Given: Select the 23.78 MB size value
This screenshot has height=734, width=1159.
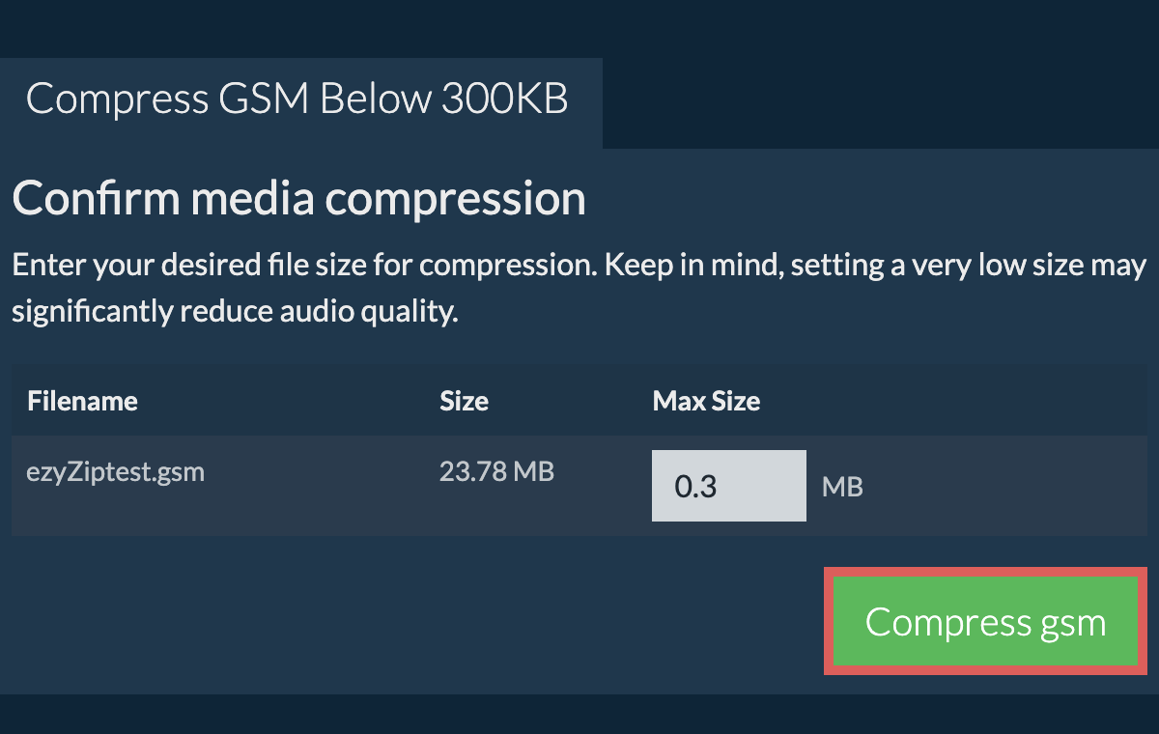Looking at the screenshot, I should pos(496,471).
